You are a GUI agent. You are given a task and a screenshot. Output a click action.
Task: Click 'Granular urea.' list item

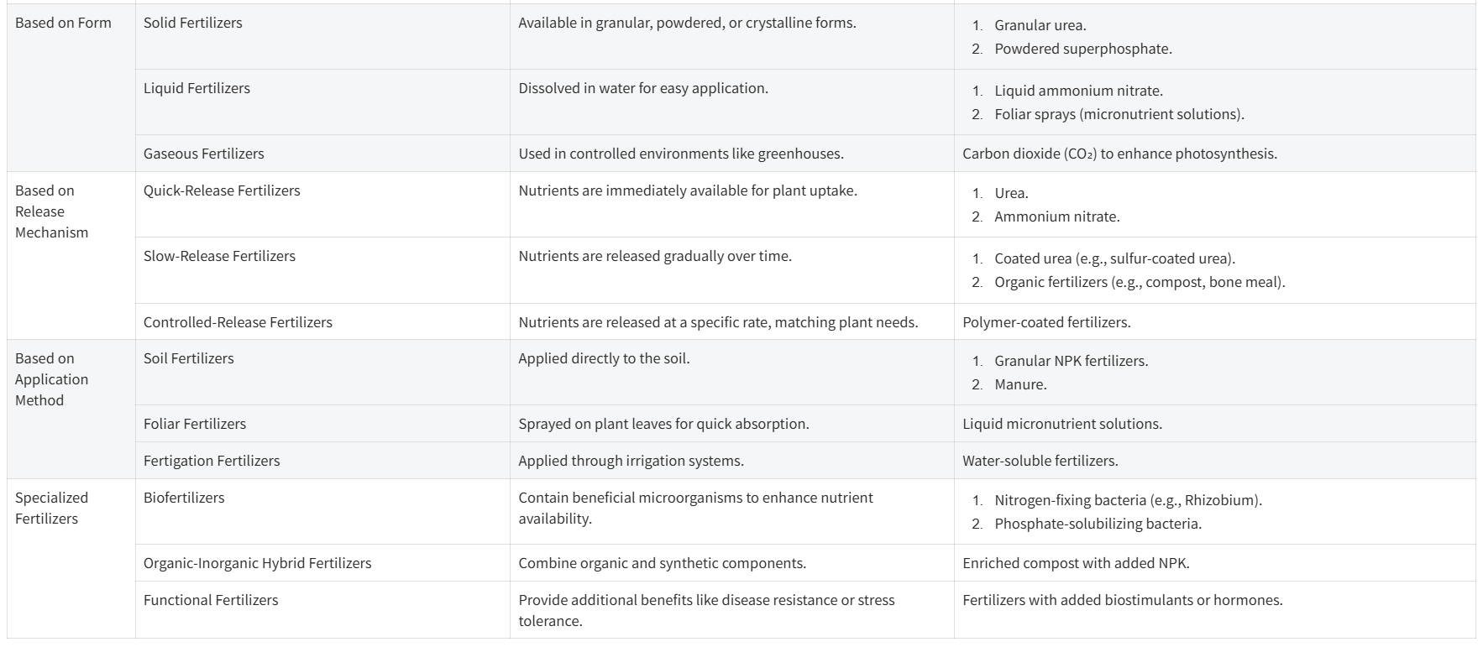(x=1040, y=26)
